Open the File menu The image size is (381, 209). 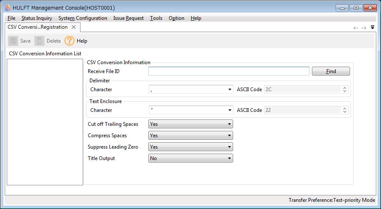[11, 18]
